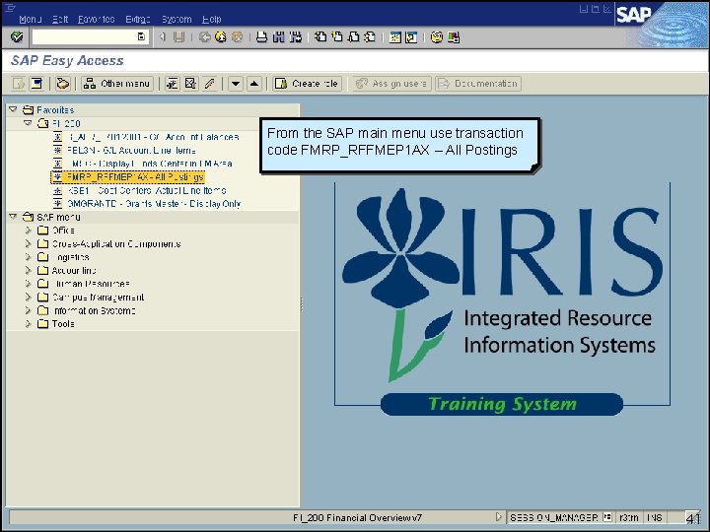Viewport: 710px width, 532px height.
Task: Click the Find Next binoculars icon
Action: [295, 37]
